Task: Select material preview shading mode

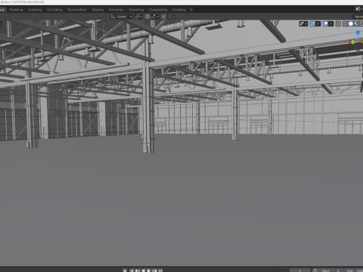Action: click(x=356, y=23)
